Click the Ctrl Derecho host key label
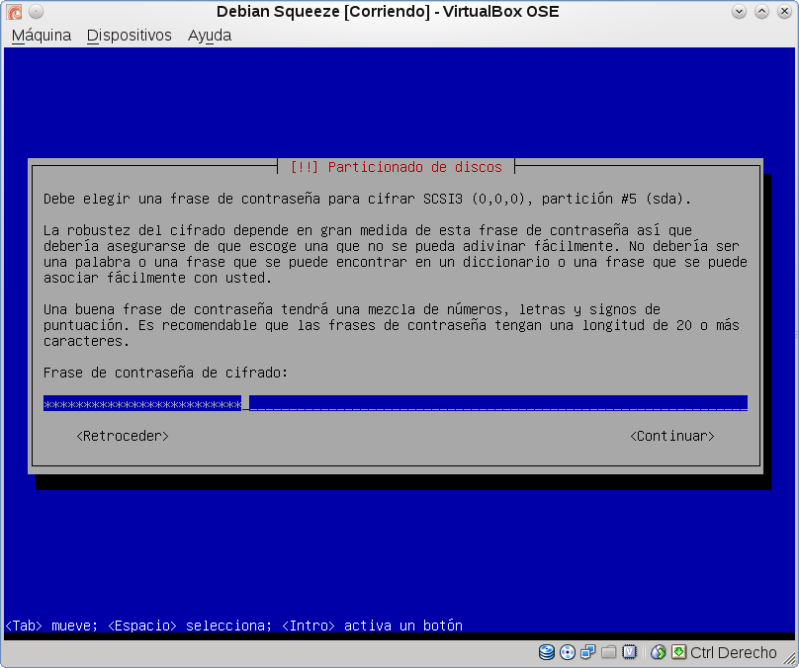The height and width of the screenshot is (668, 799). pyautogui.click(x=734, y=652)
